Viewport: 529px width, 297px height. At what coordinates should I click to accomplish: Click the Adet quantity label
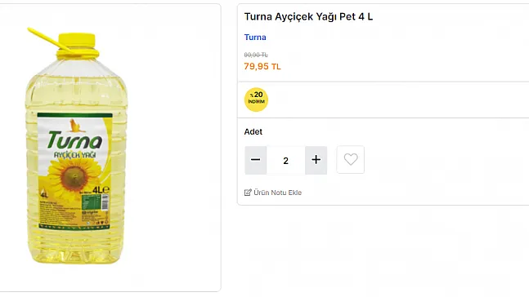[x=253, y=131]
